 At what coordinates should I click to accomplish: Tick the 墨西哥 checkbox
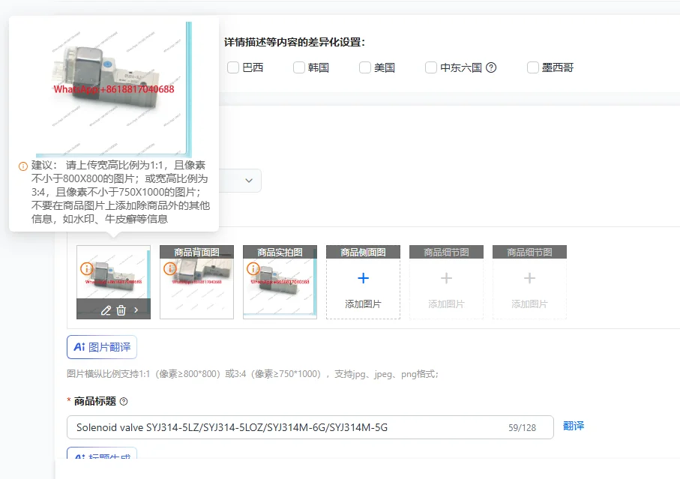(x=532, y=67)
